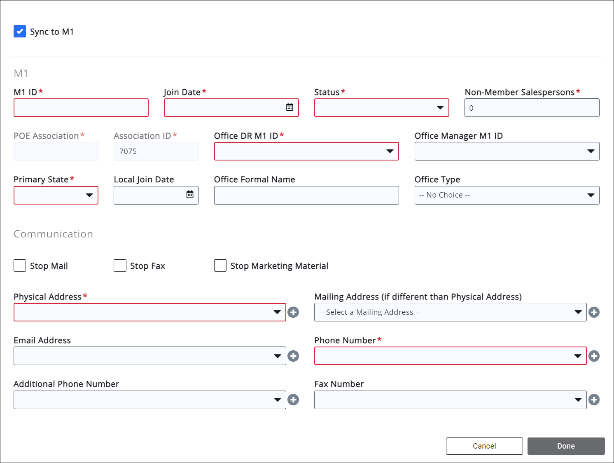This screenshot has width=614, height=463.
Task: Add a Fax Number via plus icon
Action: pyautogui.click(x=594, y=400)
